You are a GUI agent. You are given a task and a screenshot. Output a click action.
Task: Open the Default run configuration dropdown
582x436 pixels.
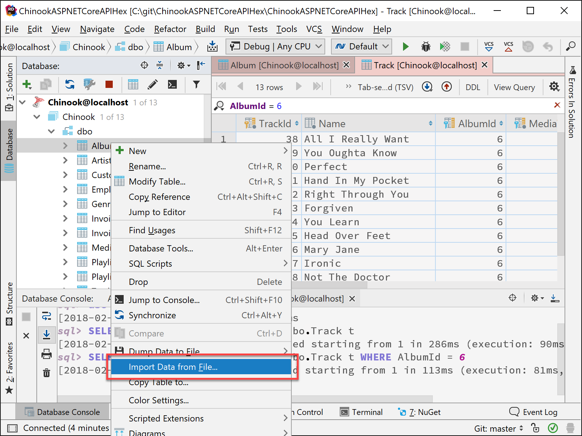point(362,47)
